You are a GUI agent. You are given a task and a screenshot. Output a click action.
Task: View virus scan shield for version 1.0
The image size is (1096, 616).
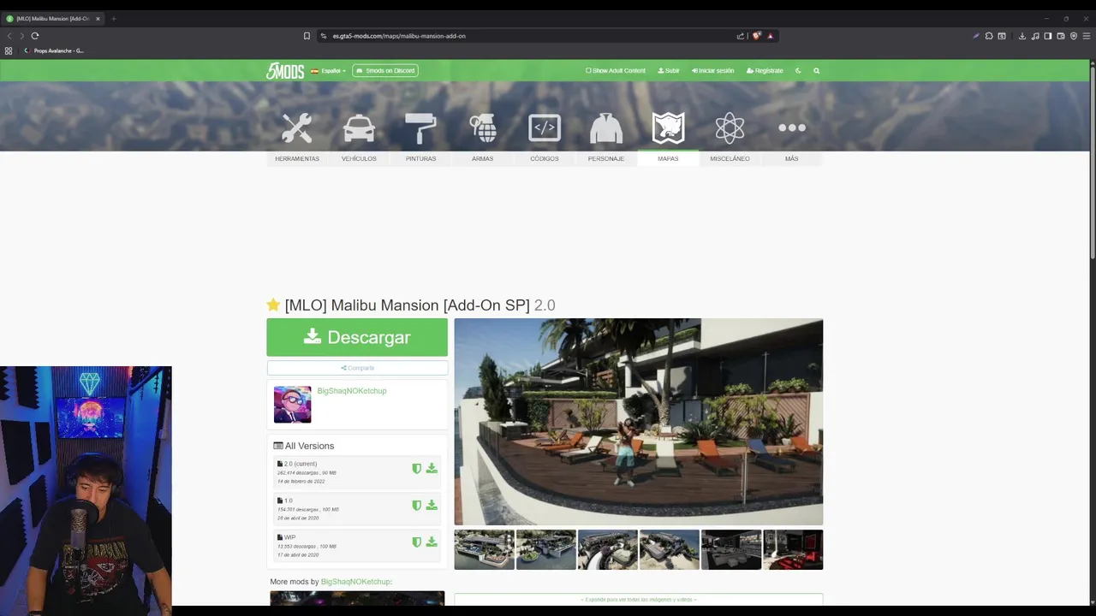[417, 505]
